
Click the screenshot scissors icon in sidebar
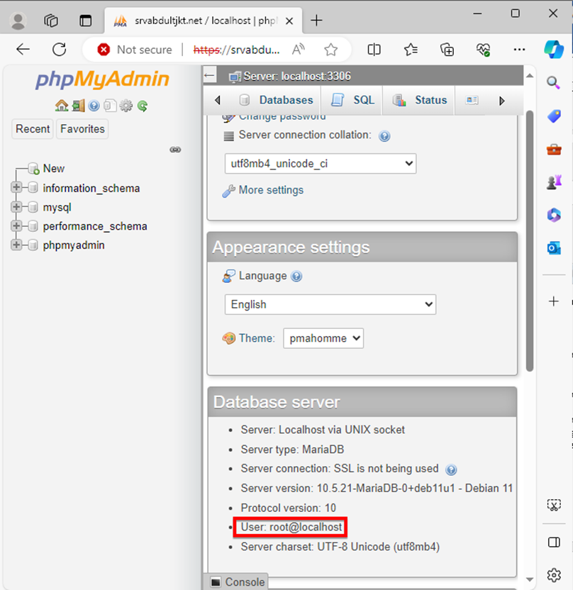[554, 506]
